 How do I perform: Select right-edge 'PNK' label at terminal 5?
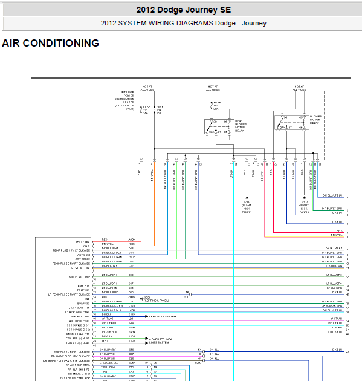pos(340,230)
